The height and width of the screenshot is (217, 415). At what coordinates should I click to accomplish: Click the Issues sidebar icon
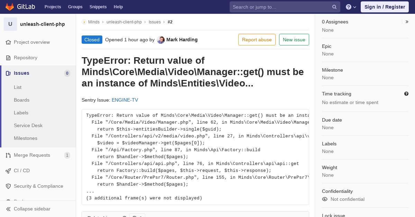tap(8, 73)
